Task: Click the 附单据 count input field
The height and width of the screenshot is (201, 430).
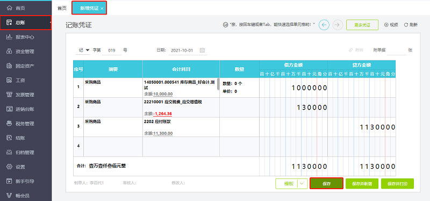Action: (x=397, y=51)
